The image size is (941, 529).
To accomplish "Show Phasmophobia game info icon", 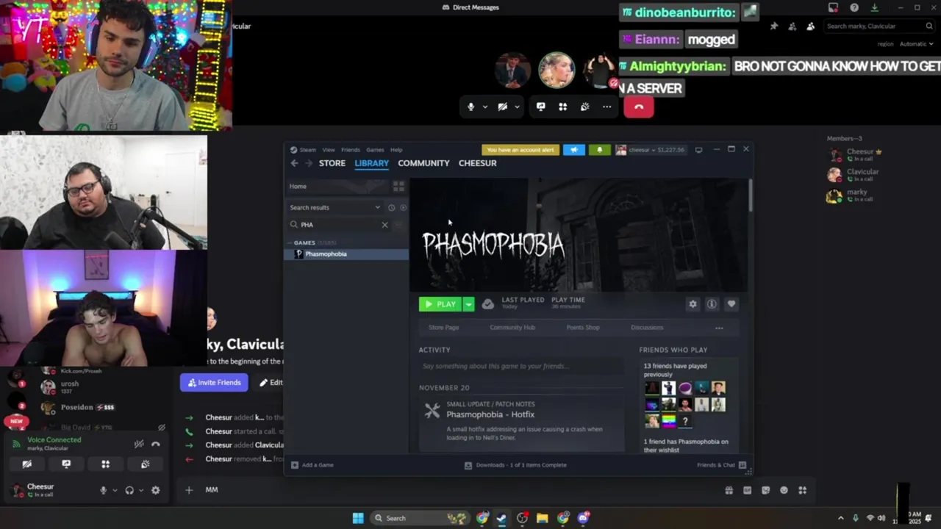I will [x=712, y=304].
